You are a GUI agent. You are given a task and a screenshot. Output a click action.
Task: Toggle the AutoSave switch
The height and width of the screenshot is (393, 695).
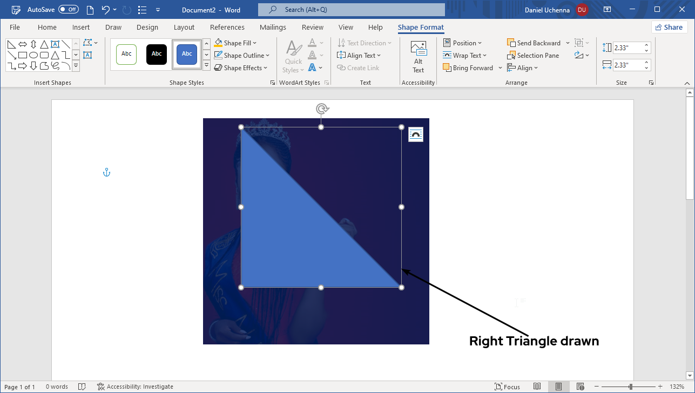[x=69, y=10]
